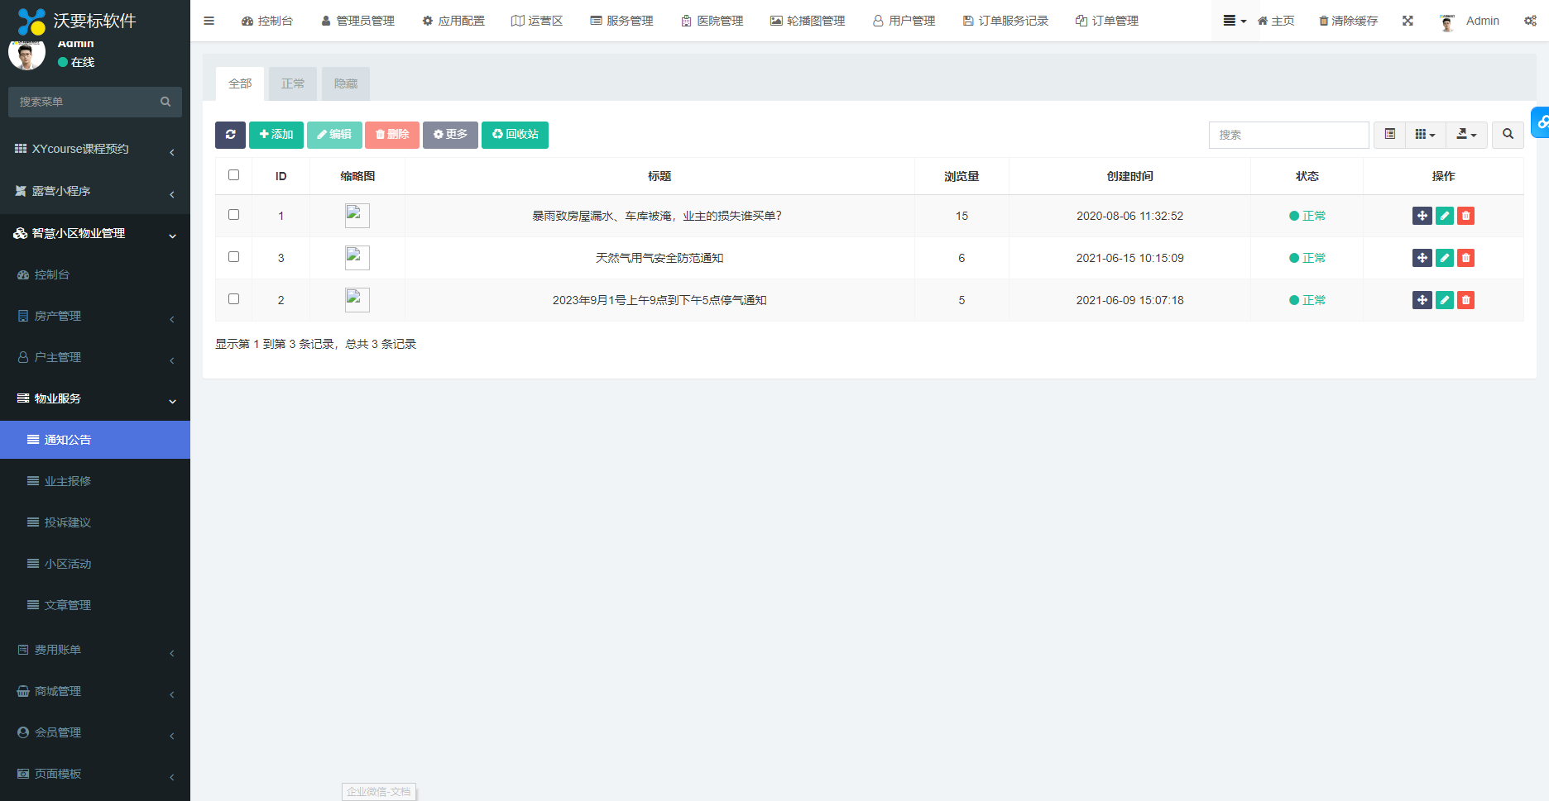The height and width of the screenshot is (801, 1549).
Task: Open the 回收站 recycle bin button
Action: 515,135
